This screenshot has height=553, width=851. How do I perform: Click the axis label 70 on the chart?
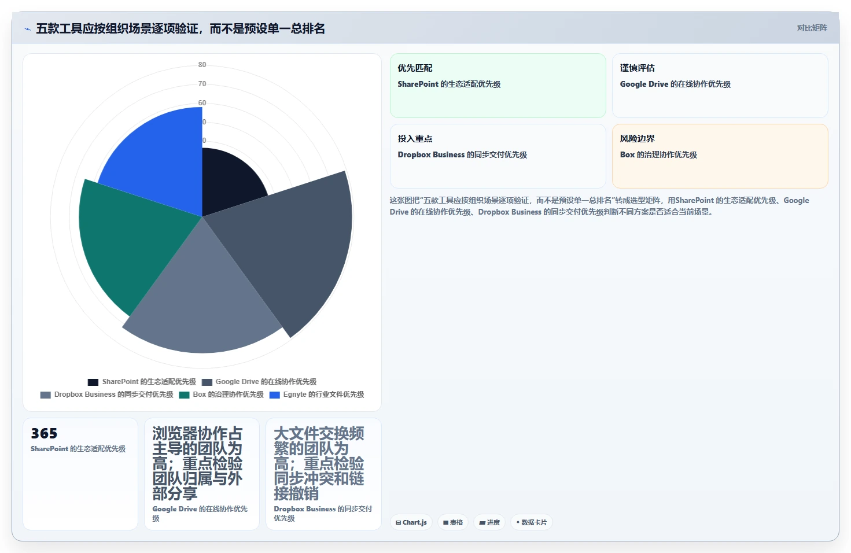[202, 84]
